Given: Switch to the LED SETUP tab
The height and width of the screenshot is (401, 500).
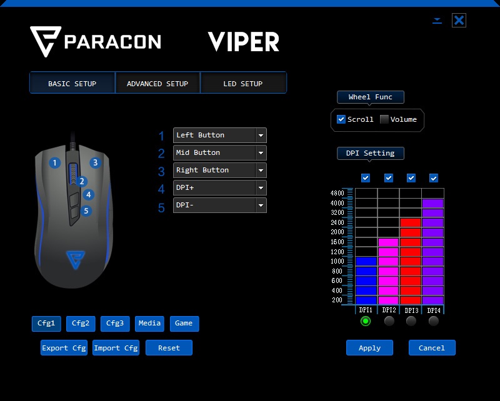Looking at the screenshot, I should [243, 84].
